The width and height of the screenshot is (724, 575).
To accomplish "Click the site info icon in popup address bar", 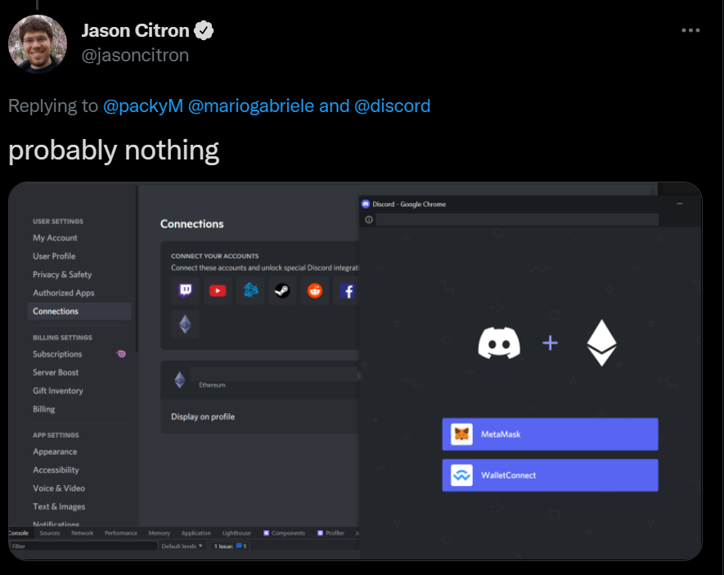I will (369, 220).
